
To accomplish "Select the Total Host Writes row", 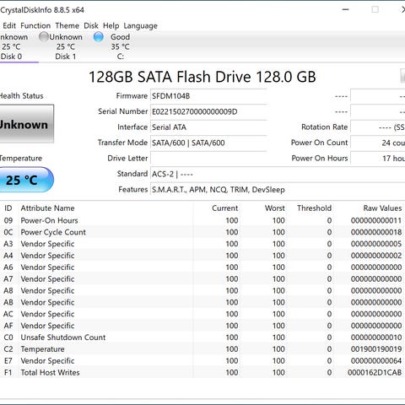I will 202,372.
